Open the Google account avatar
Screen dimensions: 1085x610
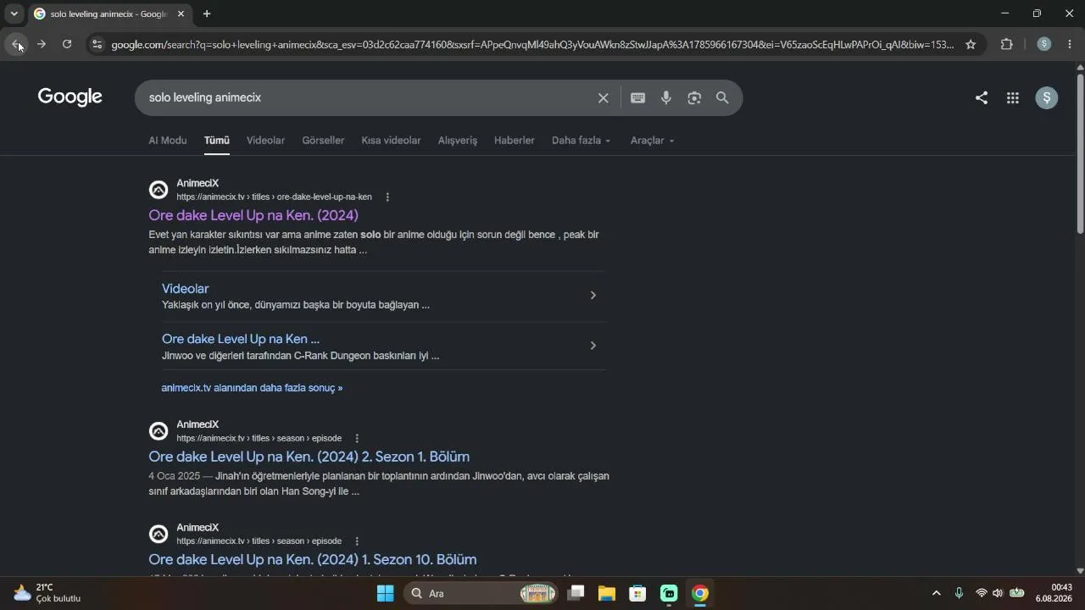point(1047,98)
